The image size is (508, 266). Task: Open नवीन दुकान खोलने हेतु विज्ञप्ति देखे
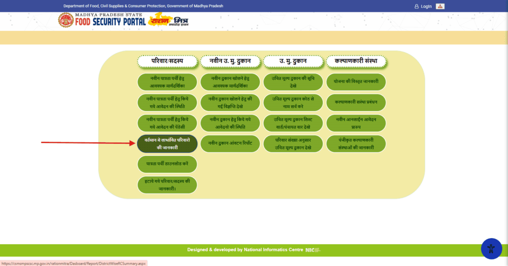coord(230,103)
